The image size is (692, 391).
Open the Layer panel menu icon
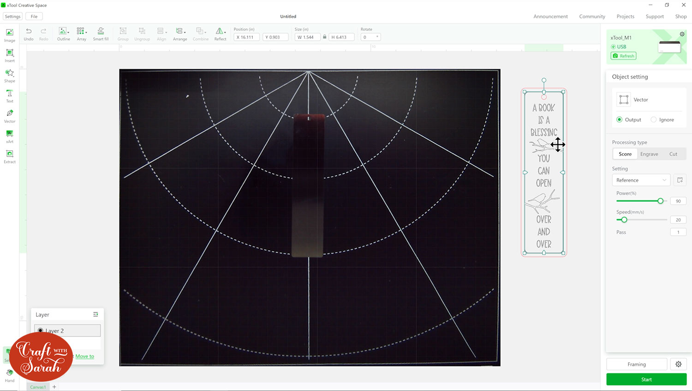pyautogui.click(x=95, y=314)
